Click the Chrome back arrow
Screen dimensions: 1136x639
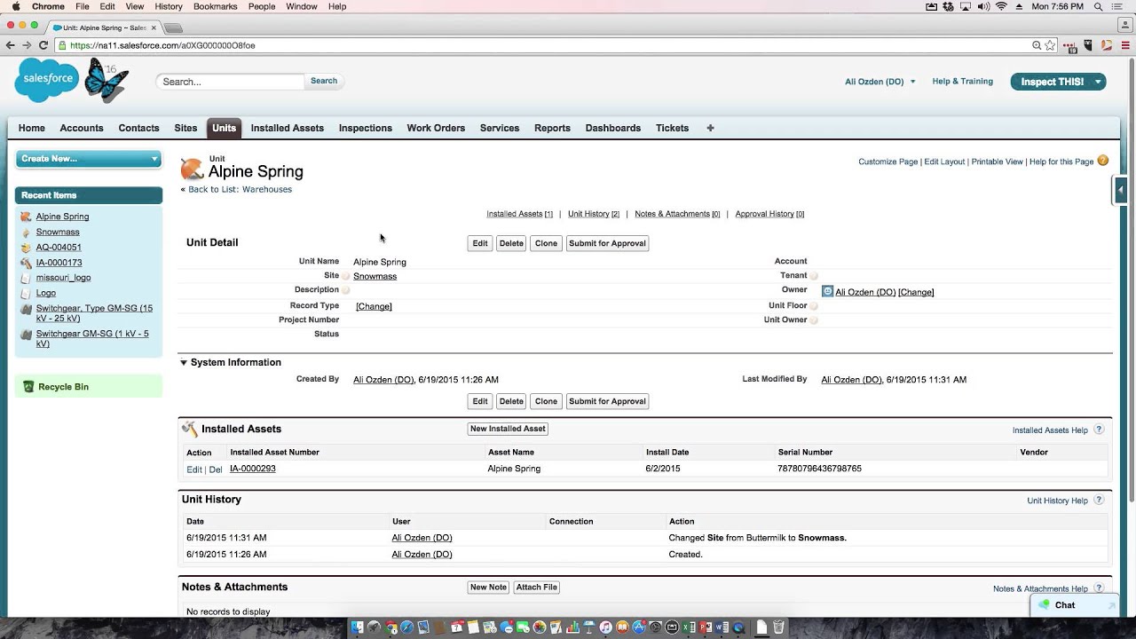coord(11,45)
